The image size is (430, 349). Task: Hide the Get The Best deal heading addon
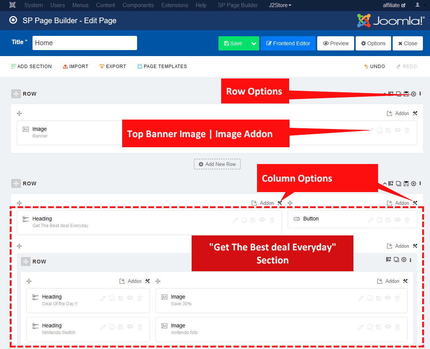262,220
